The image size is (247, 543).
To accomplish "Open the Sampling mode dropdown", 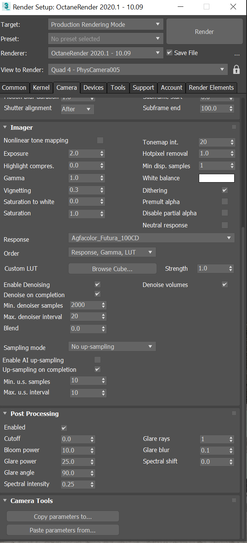I will click(x=112, y=347).
